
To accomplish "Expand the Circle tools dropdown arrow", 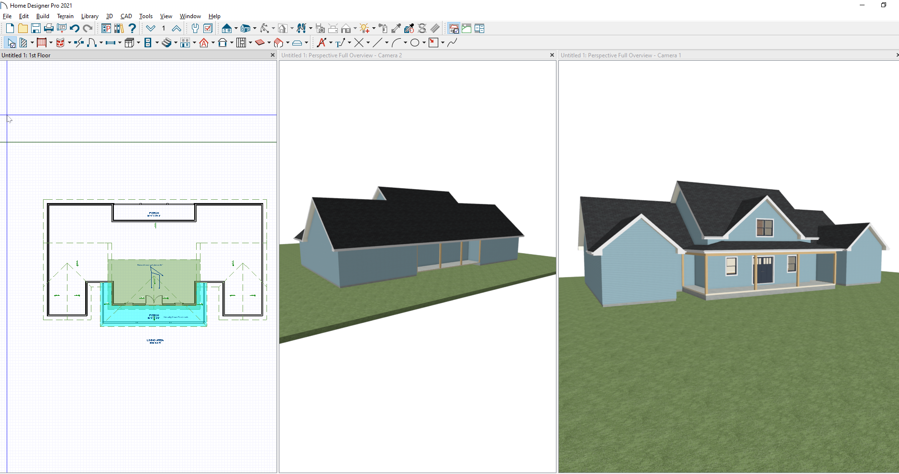I will point(424,43).
